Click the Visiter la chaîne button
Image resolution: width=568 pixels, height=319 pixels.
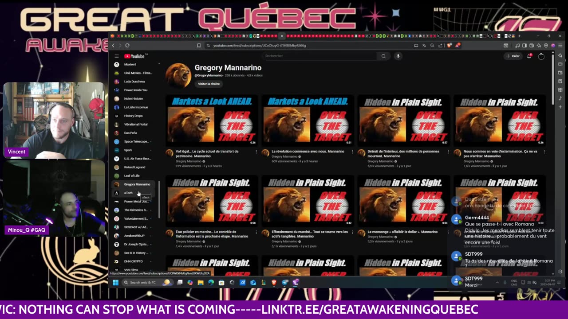209,84
